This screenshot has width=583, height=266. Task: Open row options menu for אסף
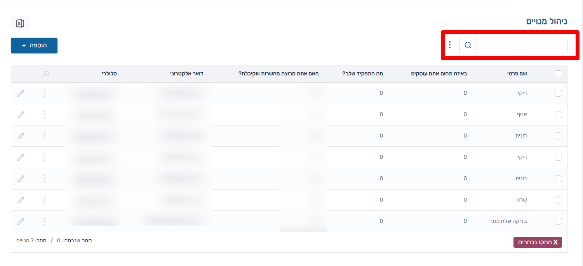[x=45, y=115]
